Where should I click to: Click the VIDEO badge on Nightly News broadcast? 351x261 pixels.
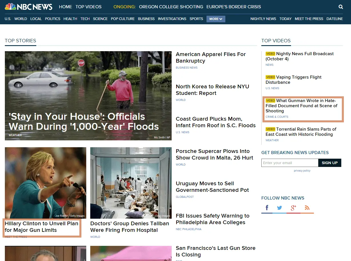tap(270, 53)
